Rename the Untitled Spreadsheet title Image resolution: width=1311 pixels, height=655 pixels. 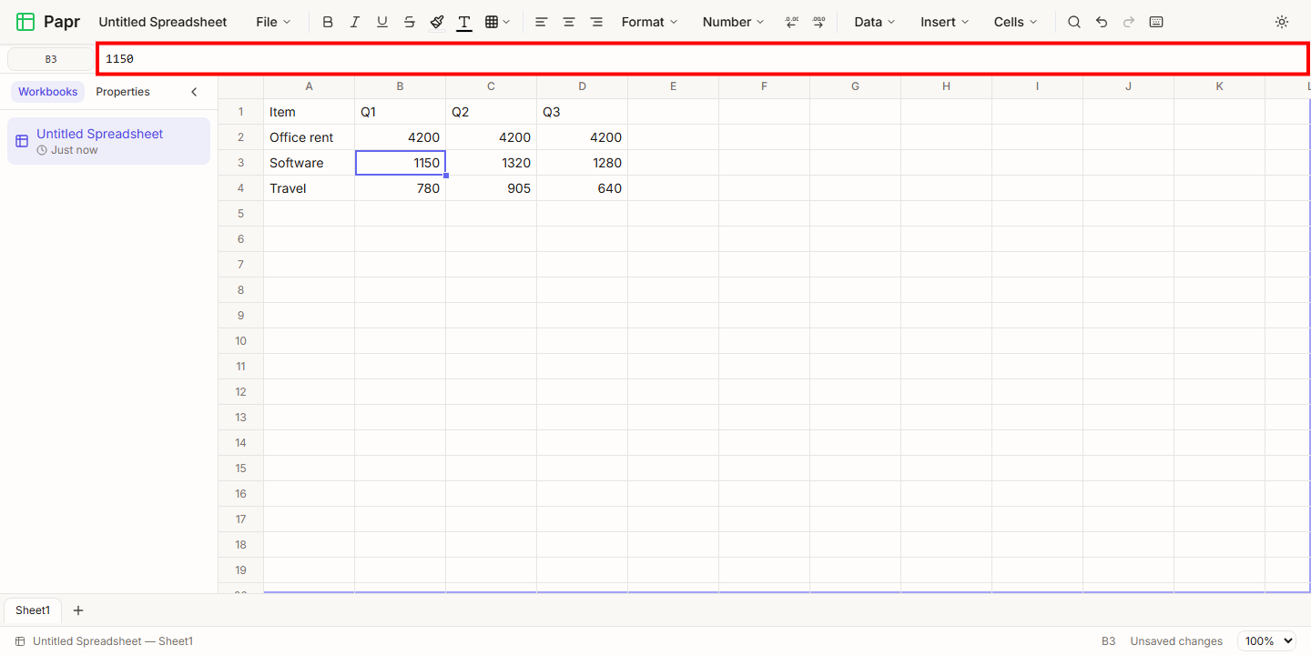click(x=163, y=22)
